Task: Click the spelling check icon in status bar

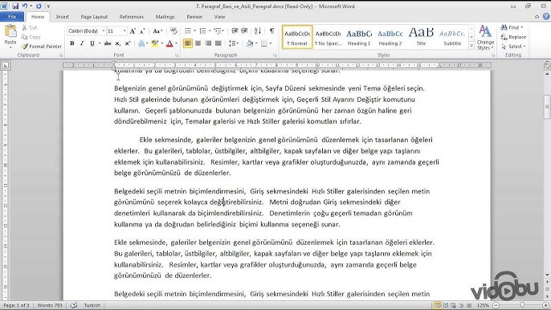Action: [x=74, y=305]
